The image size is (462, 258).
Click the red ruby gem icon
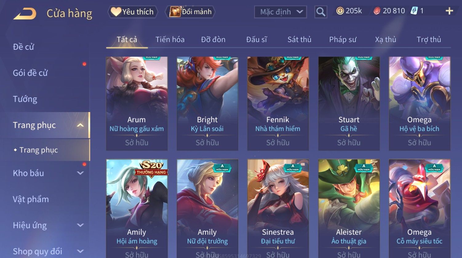click(376, 11)
